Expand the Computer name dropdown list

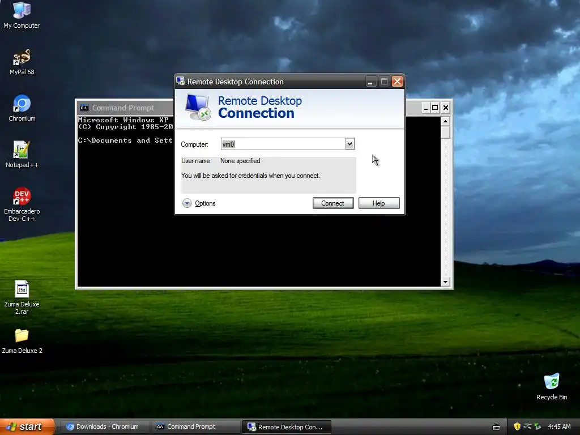click(349, 144)
